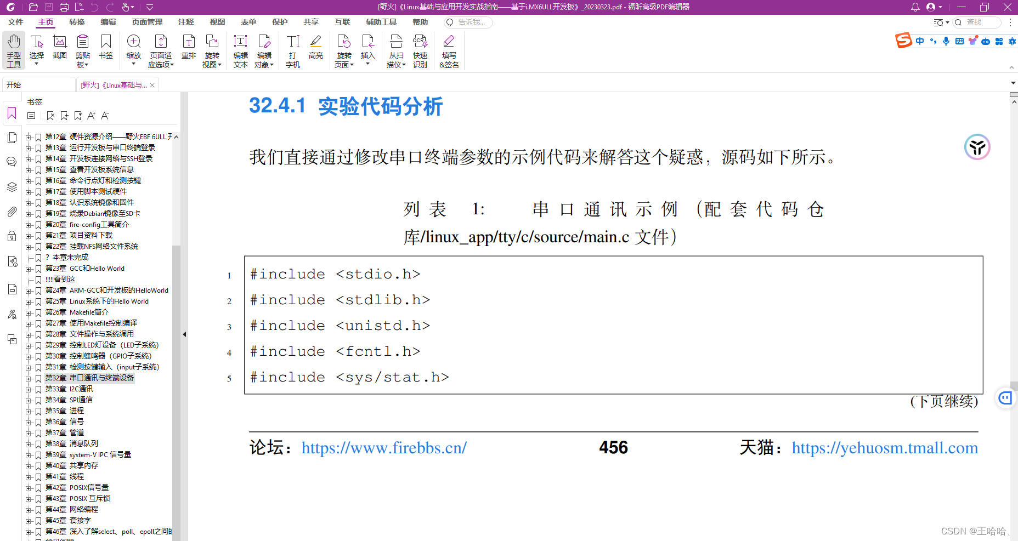Increase bookmark font size
1018x541 pixels.
click(91, 116)
